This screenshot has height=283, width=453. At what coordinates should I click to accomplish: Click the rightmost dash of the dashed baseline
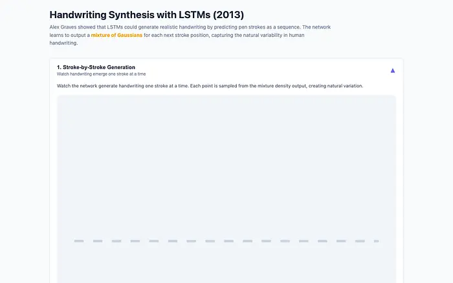click(x=376, y=241)
